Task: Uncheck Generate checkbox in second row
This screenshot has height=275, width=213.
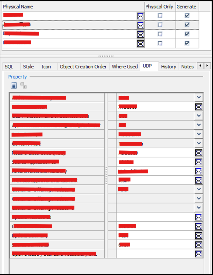Action: coord(187,25)
